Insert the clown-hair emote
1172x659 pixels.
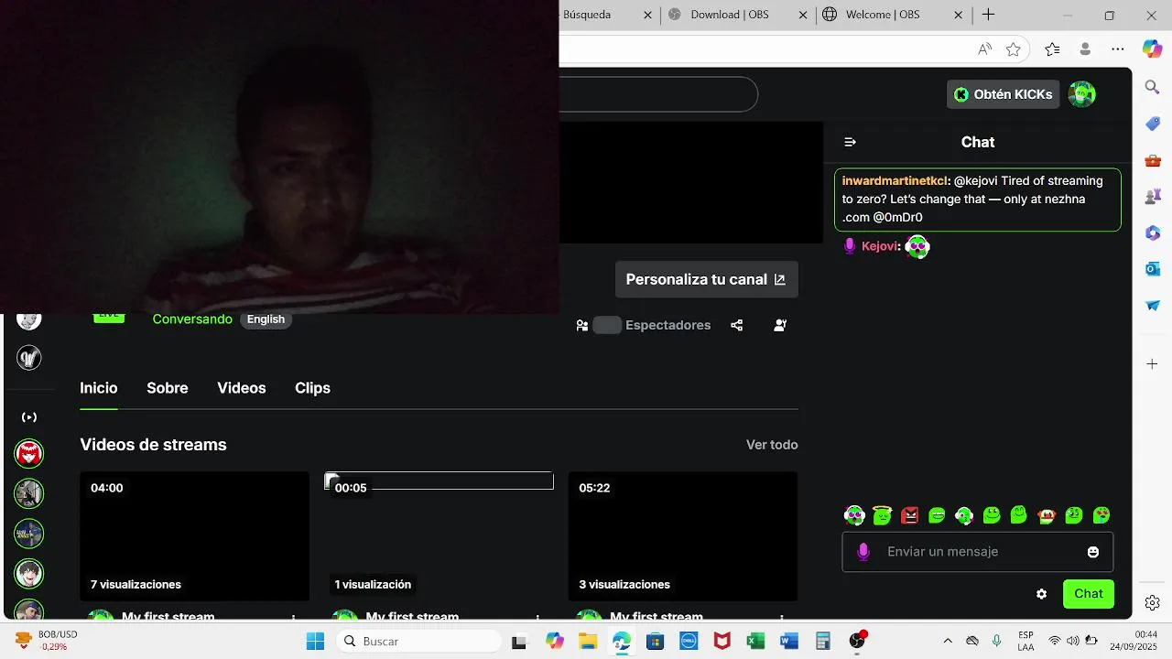pyautogui.click(x=1047, y=515)
